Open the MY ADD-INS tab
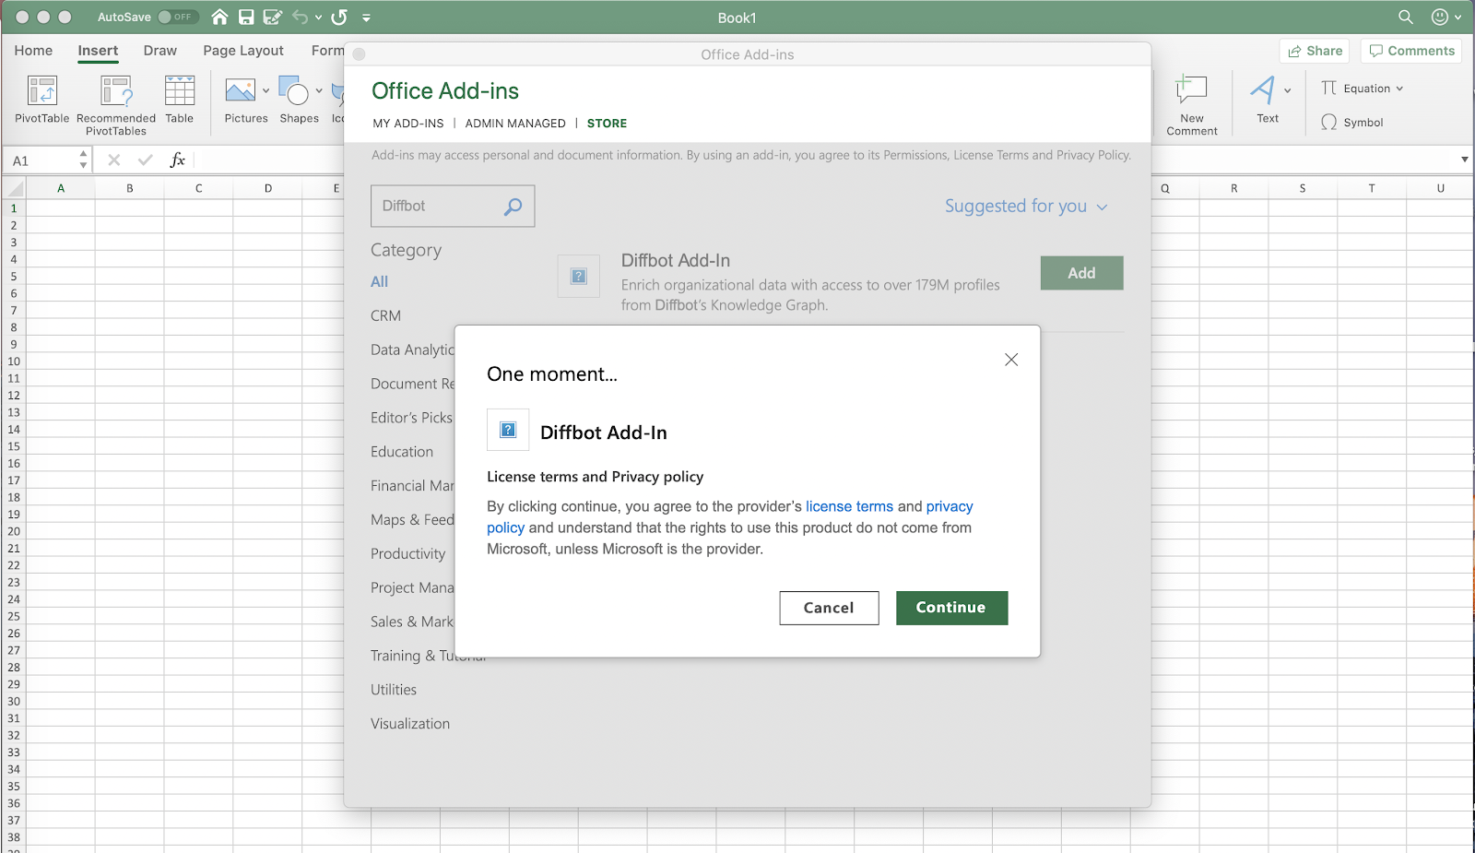 click(408, 123)
